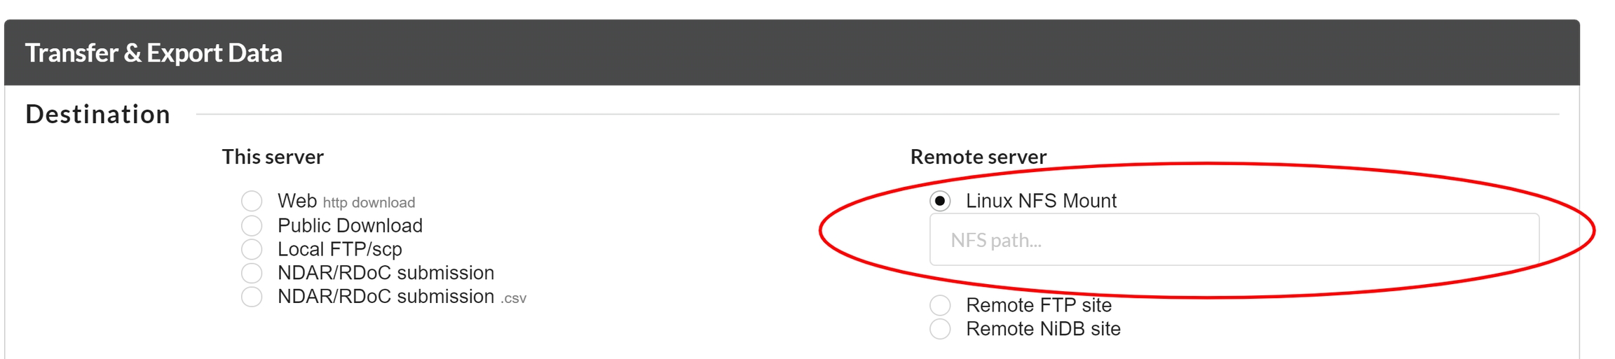1615x359 pixels.
Task: Click the "Destination" section heading
Action: click(98, 114)
